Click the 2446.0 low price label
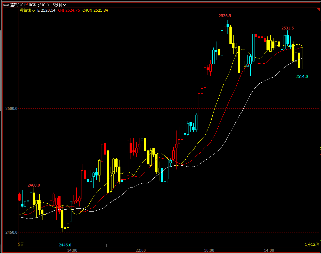The height and width of the screenshot is (254, 321). click(x=65, y=245)
